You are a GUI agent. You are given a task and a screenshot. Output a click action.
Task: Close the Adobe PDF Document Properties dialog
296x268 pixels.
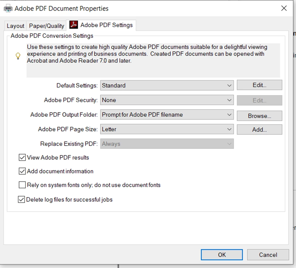(x=284, y=8)
